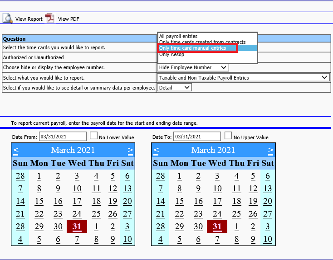Click the Date From text field

pos(63,137)
